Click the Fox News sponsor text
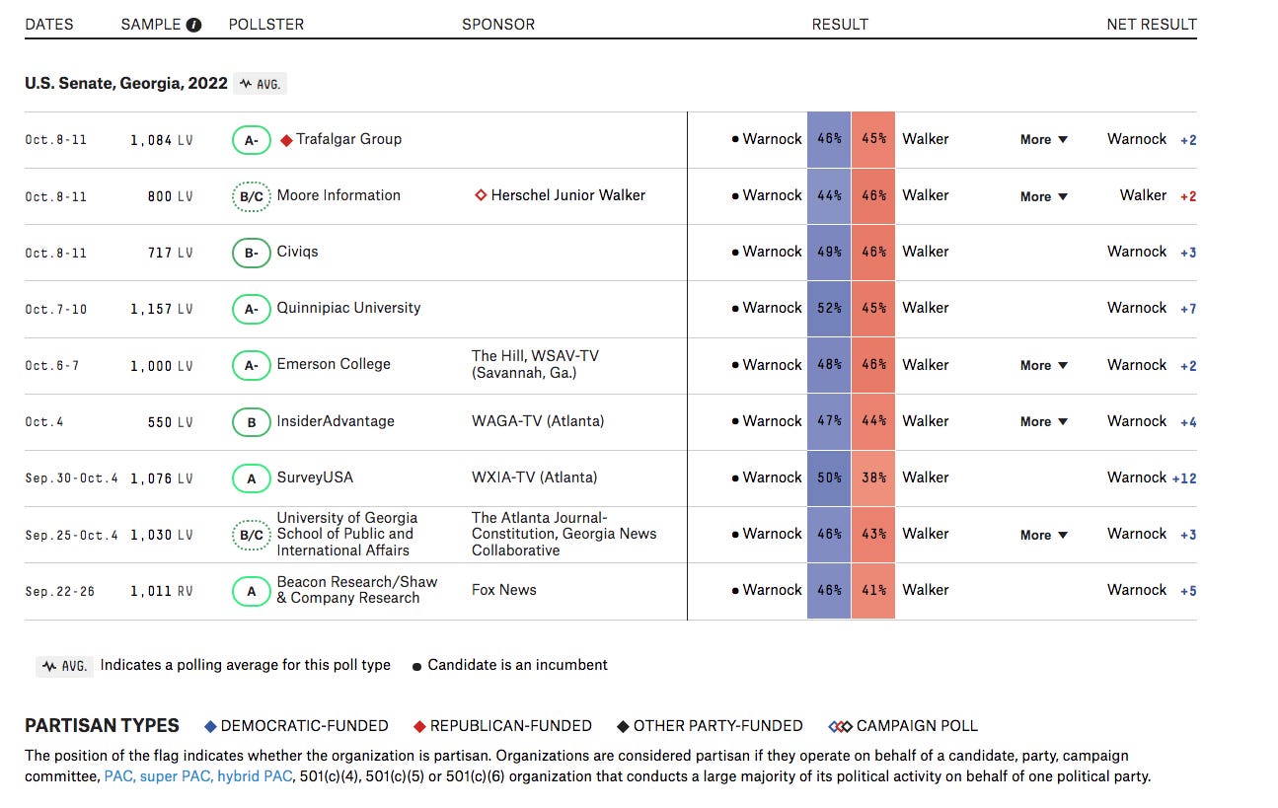The image size is (1278, 808). 504,590
